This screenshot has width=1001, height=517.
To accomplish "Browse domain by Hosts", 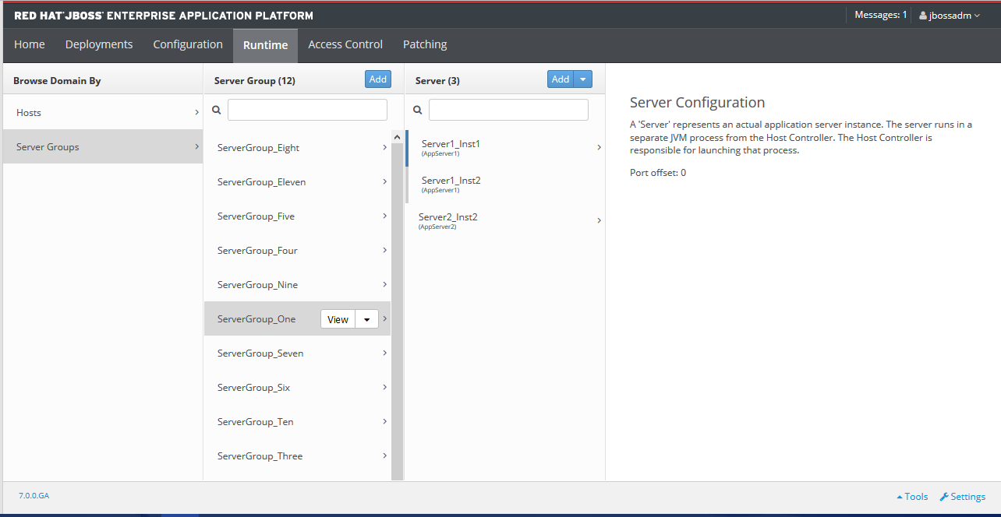I will click(x=103, y=113).
